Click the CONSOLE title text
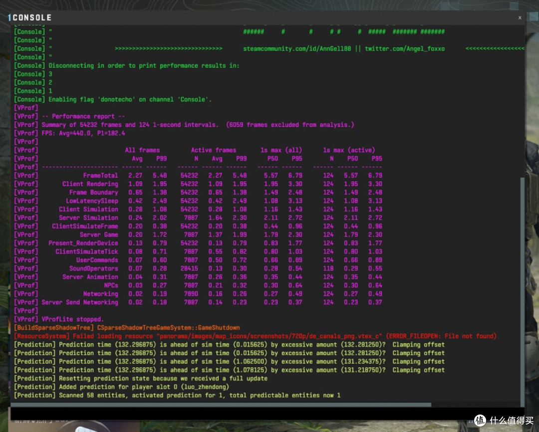The image size is (539, 432). point(32,17)
